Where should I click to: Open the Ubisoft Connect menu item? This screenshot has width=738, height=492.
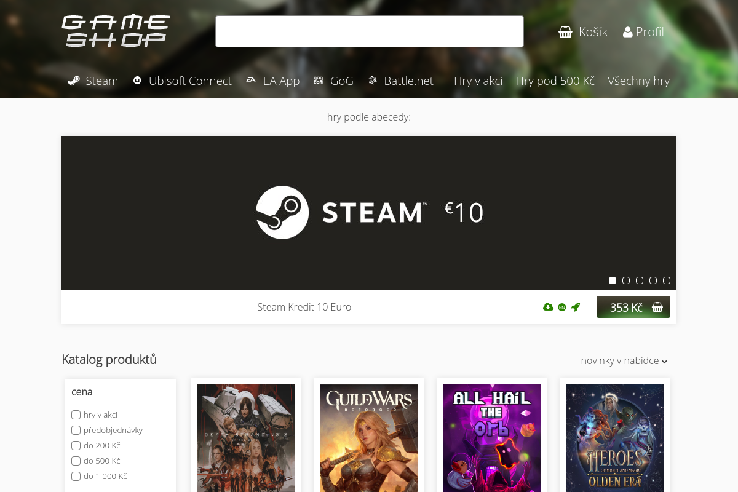182,81
